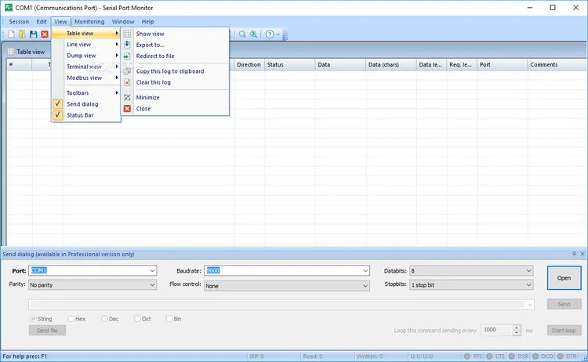Open the Monitoring menu
588x362 pixels.
(89, 22)
